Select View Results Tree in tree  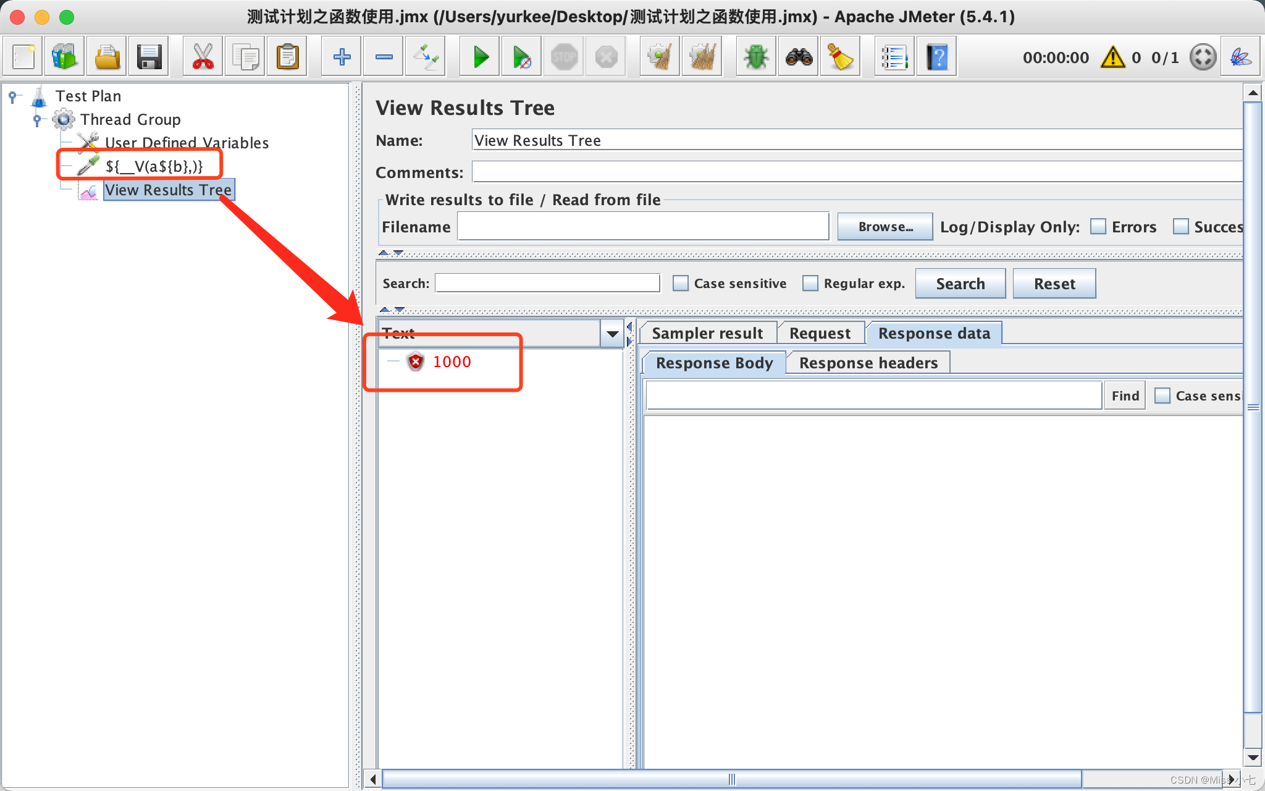click(x=168, y=190)
